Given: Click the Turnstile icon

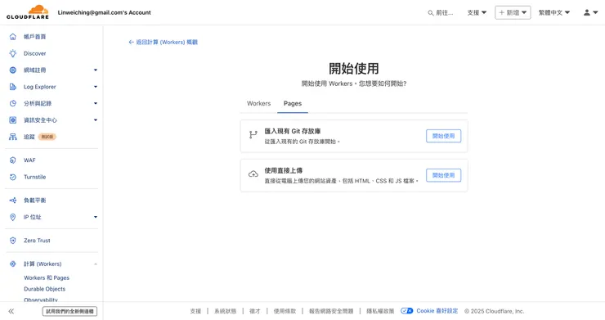Looking at the screenshot, I should [13, 177].
